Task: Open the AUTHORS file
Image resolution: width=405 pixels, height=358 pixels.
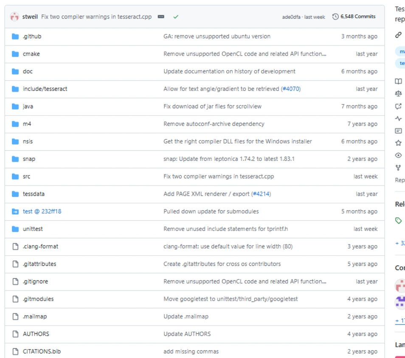Action: point(36,334)
